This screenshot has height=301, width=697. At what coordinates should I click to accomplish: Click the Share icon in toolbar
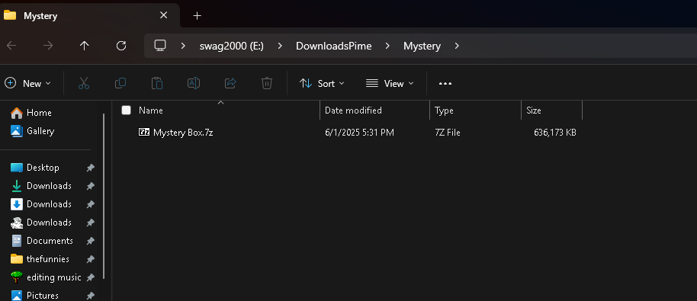point(230,83)
